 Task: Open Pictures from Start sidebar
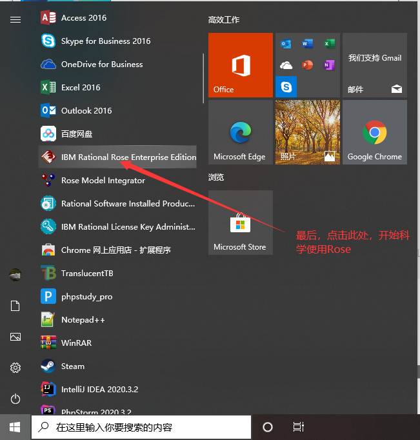click(15, 337)
